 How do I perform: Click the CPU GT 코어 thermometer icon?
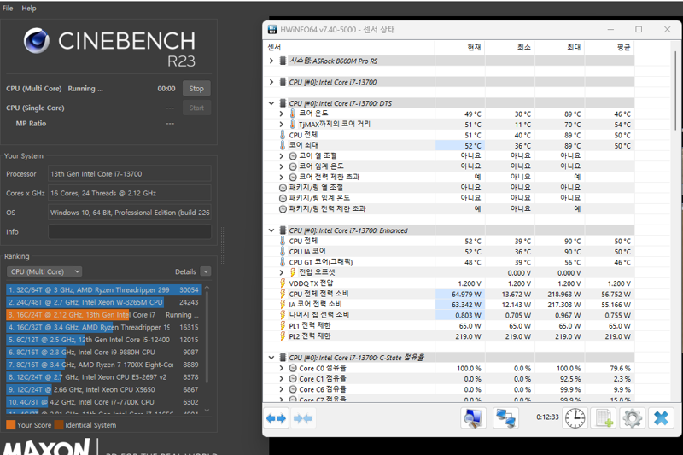[x=283, y=262]
